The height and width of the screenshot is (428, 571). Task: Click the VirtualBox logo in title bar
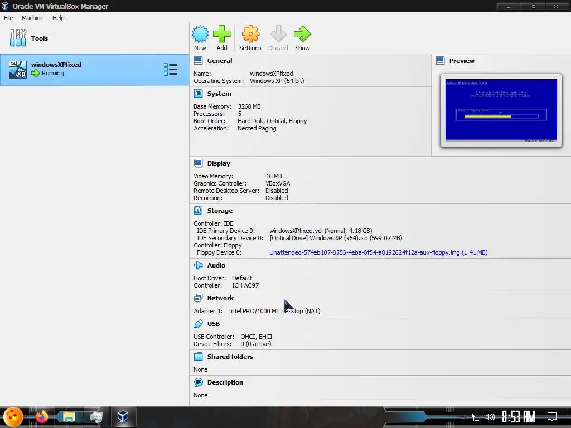click(x=4, y=6)
